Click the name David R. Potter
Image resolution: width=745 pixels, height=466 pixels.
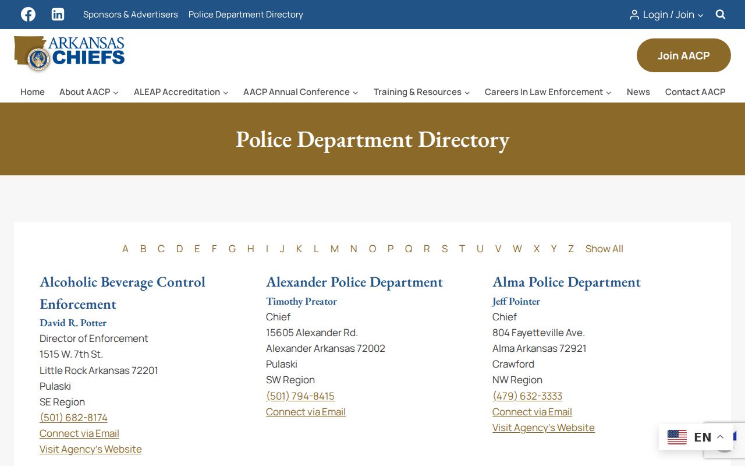(73, 323)
